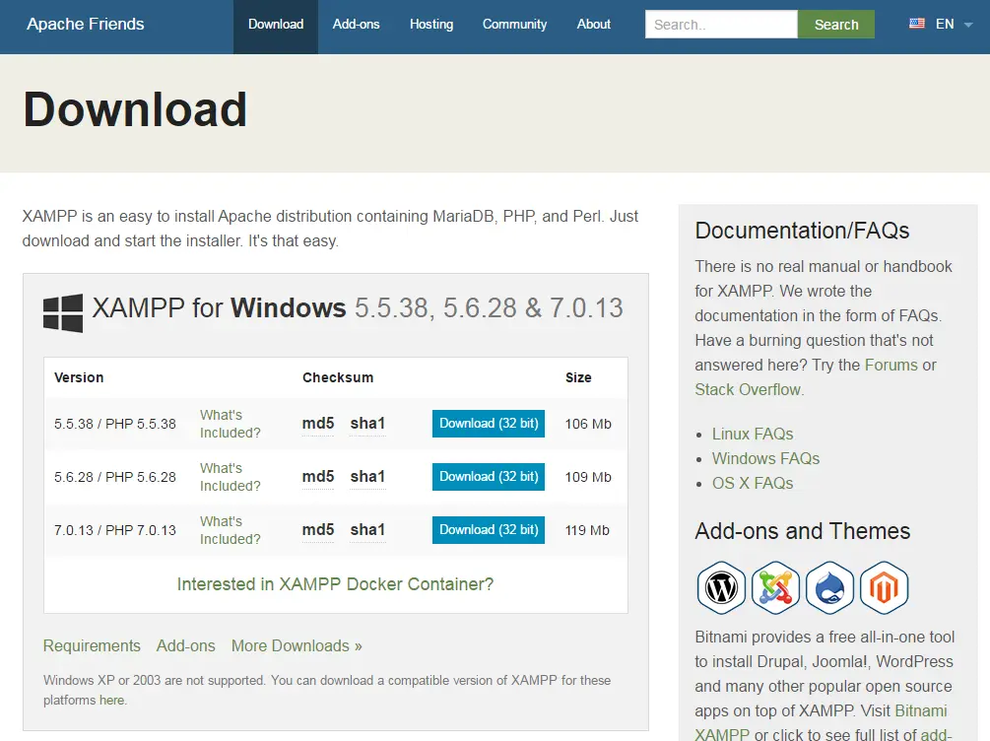
Task: Click the large Download page title
Action: pyautogui.click(x=135, y=109)
